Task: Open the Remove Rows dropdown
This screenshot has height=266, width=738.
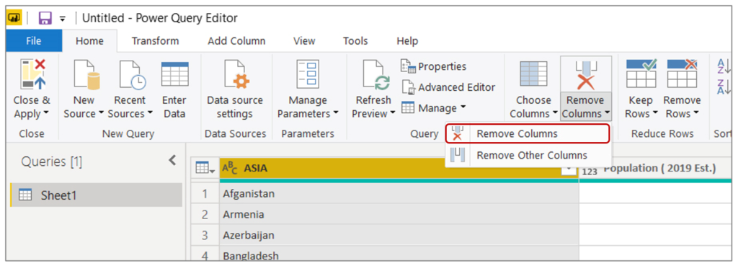Action: point(682,107)
